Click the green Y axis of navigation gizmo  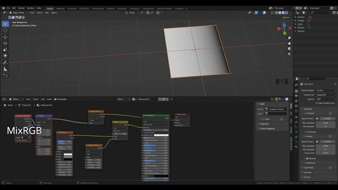pos(285,33)
